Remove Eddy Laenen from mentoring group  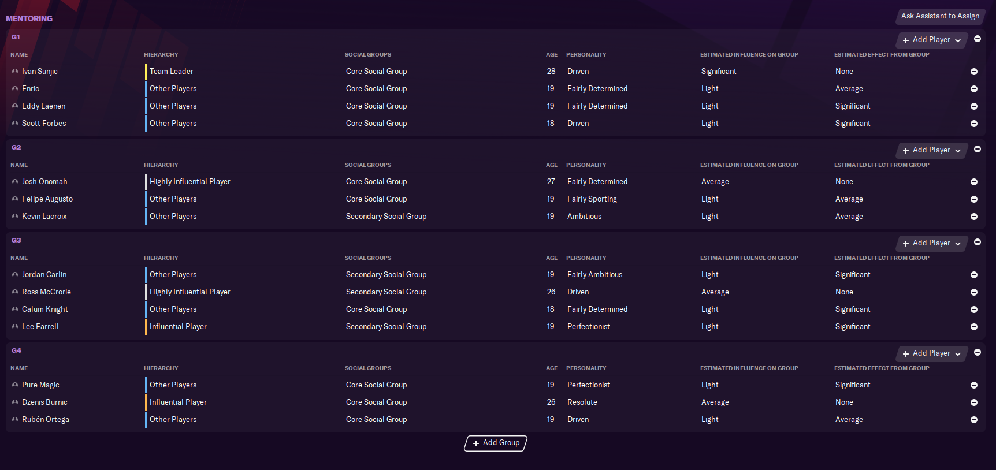tap(974, 106)
